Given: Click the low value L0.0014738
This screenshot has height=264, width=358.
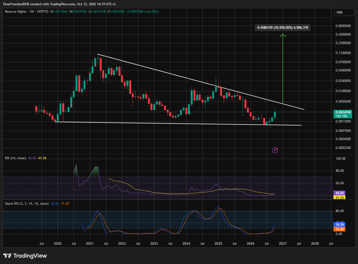Looking at the screenshot, I should pos(97,12).
